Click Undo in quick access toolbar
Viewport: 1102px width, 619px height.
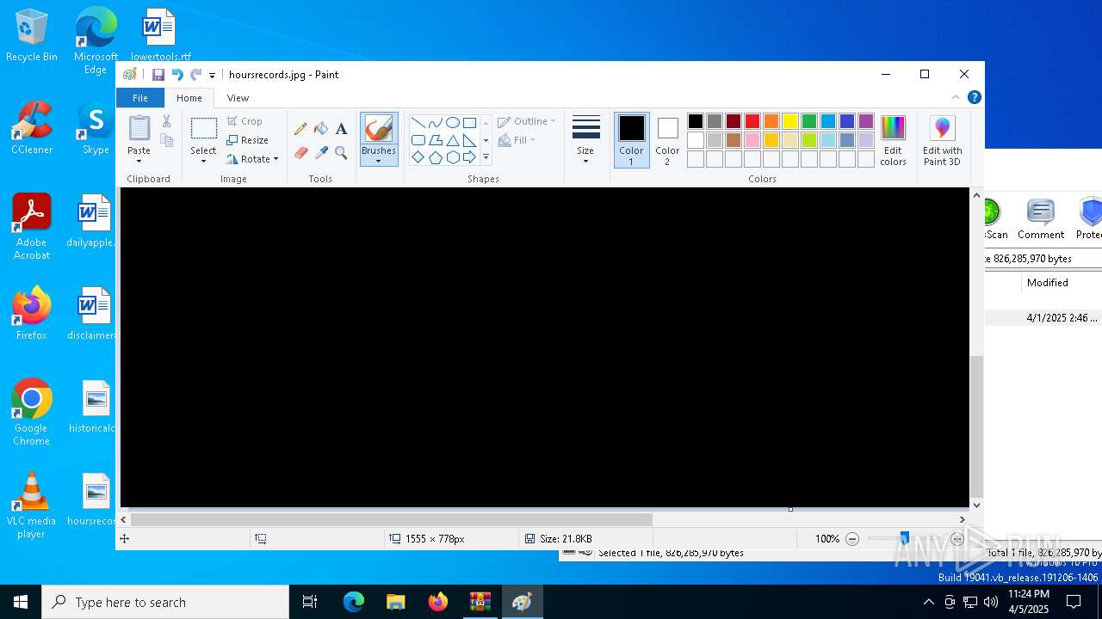click(177, 75)
